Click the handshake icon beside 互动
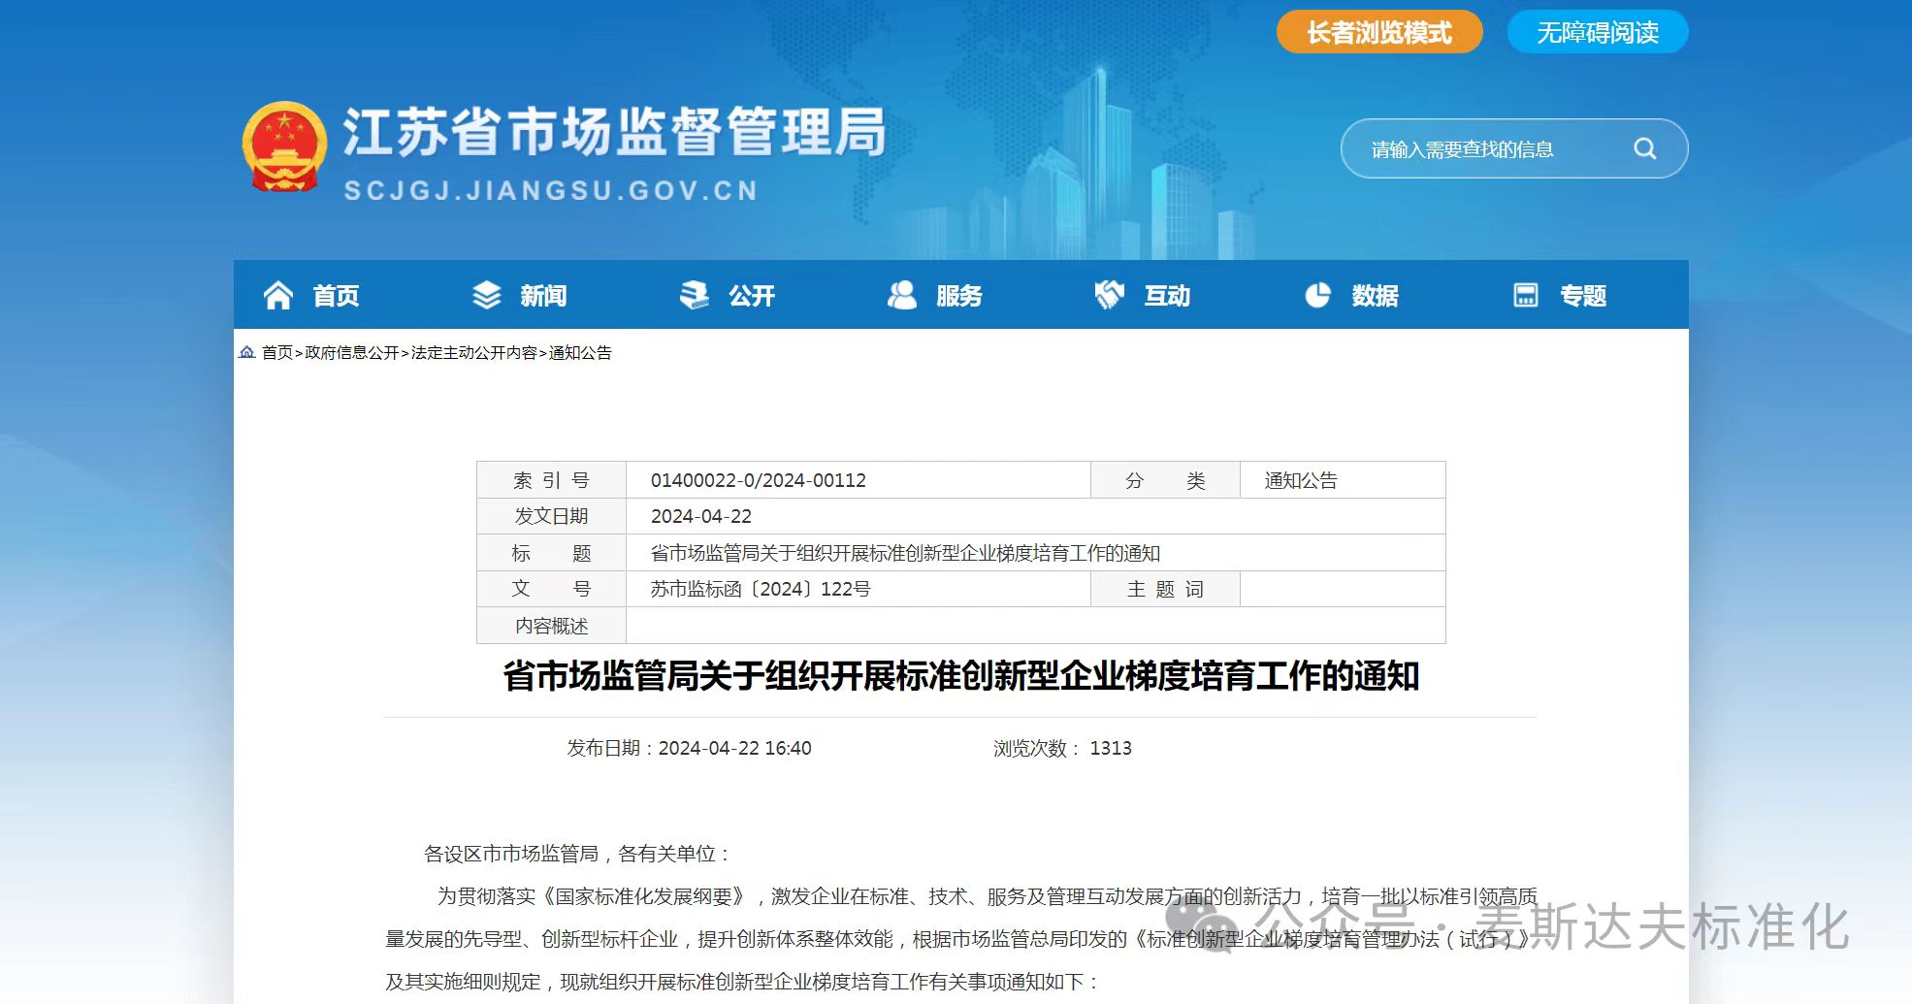Screen dimensions: 1912x1004 pyautogui.click(x=1109, y=295)
